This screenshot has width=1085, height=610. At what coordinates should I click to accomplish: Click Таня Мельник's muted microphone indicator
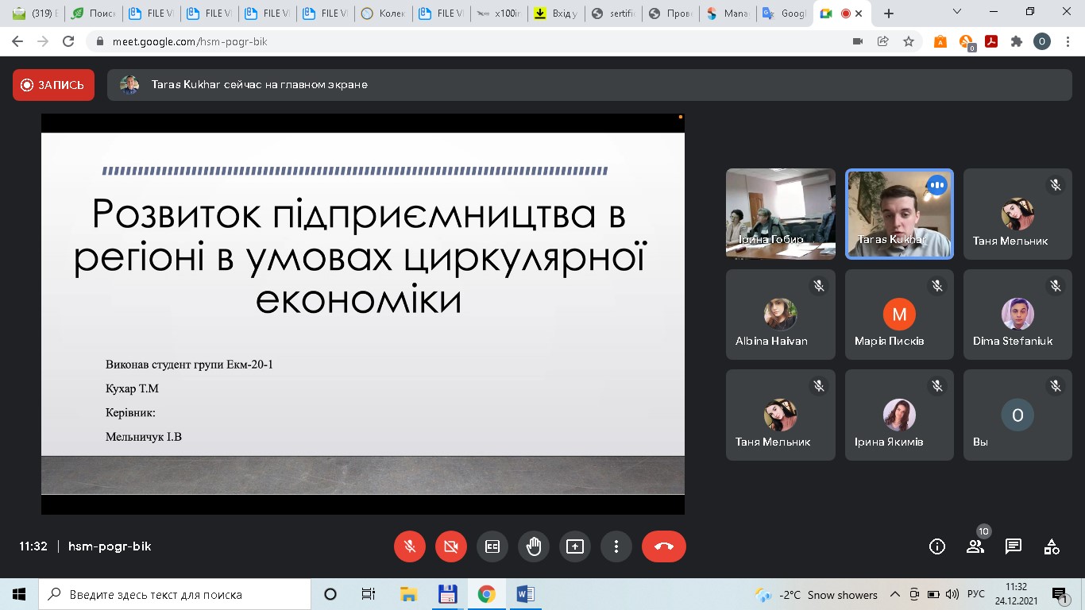click(1055, 185)
